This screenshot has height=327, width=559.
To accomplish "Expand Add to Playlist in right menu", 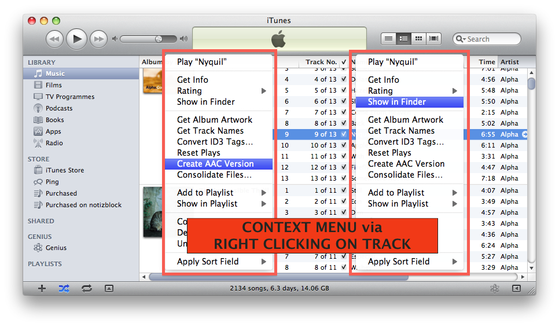I will [x=410, y=193].
